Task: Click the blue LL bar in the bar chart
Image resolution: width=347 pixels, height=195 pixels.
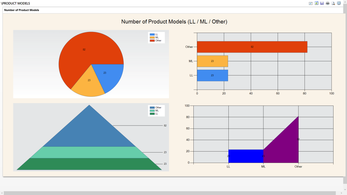Action: coord(212,75)
